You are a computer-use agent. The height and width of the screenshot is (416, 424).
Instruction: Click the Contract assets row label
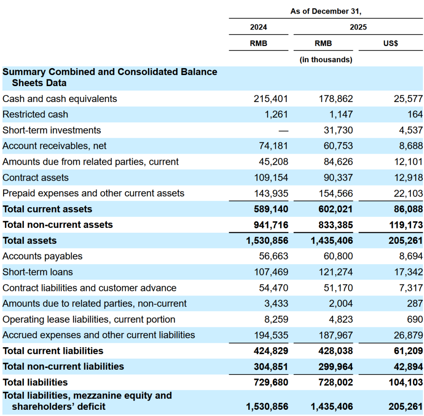35,178
